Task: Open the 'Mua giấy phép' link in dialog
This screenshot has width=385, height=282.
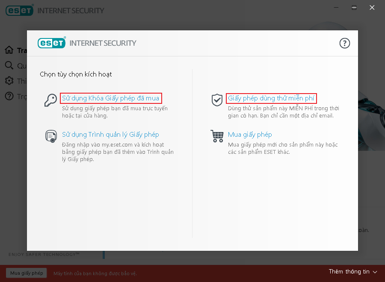Action: tap(250, 135)
